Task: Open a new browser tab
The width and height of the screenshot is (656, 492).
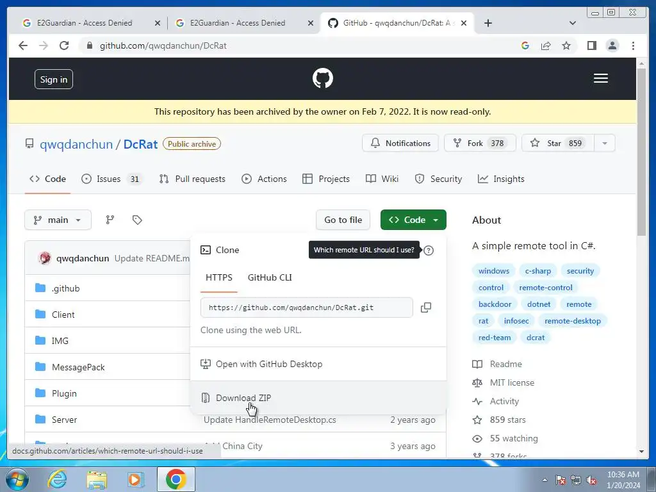Action: 488,23
